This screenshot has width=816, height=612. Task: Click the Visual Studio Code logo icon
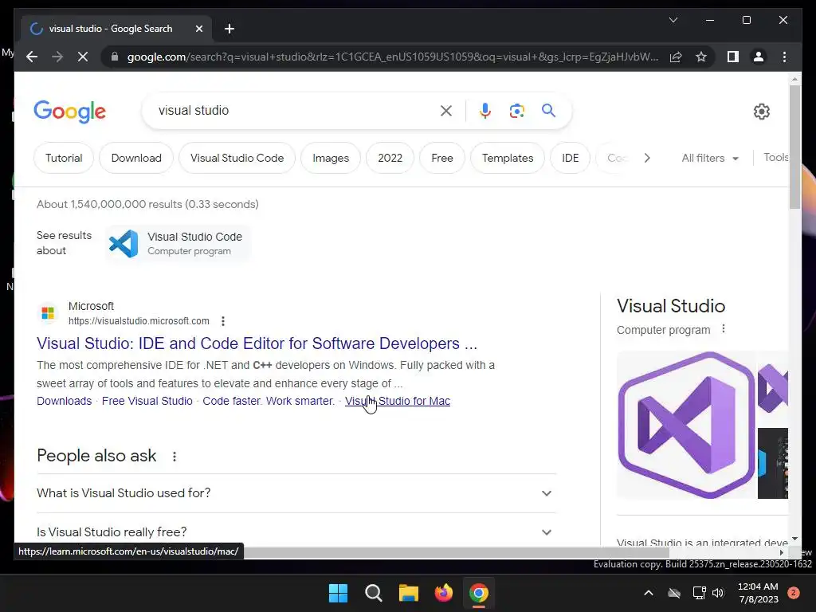[124, 244]
